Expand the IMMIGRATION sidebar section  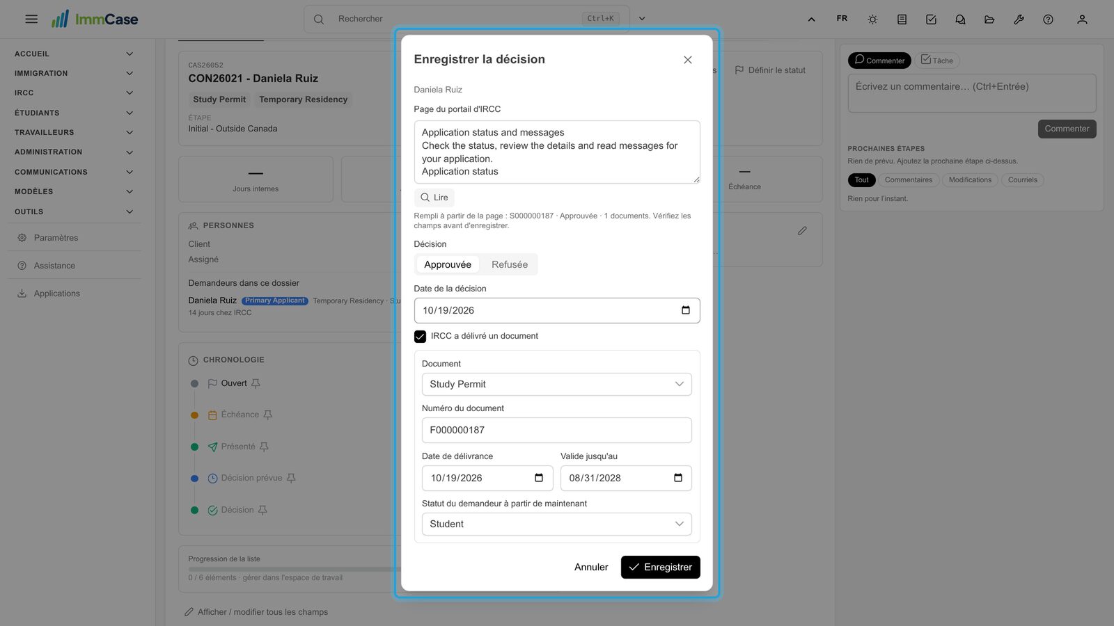(73, 73)
